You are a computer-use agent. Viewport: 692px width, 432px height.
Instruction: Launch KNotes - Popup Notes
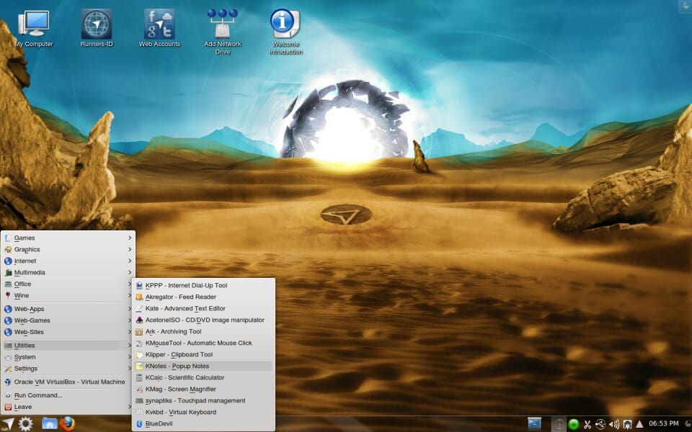click(203, 366)
